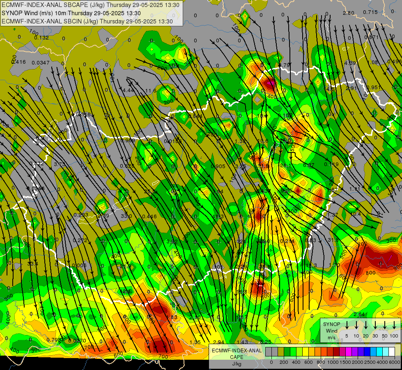Screen dimensions: 402x370
Task: Pick the yellow swatch in the CAPE color bar
Action: pyautogui.click(x=306, y=351)
